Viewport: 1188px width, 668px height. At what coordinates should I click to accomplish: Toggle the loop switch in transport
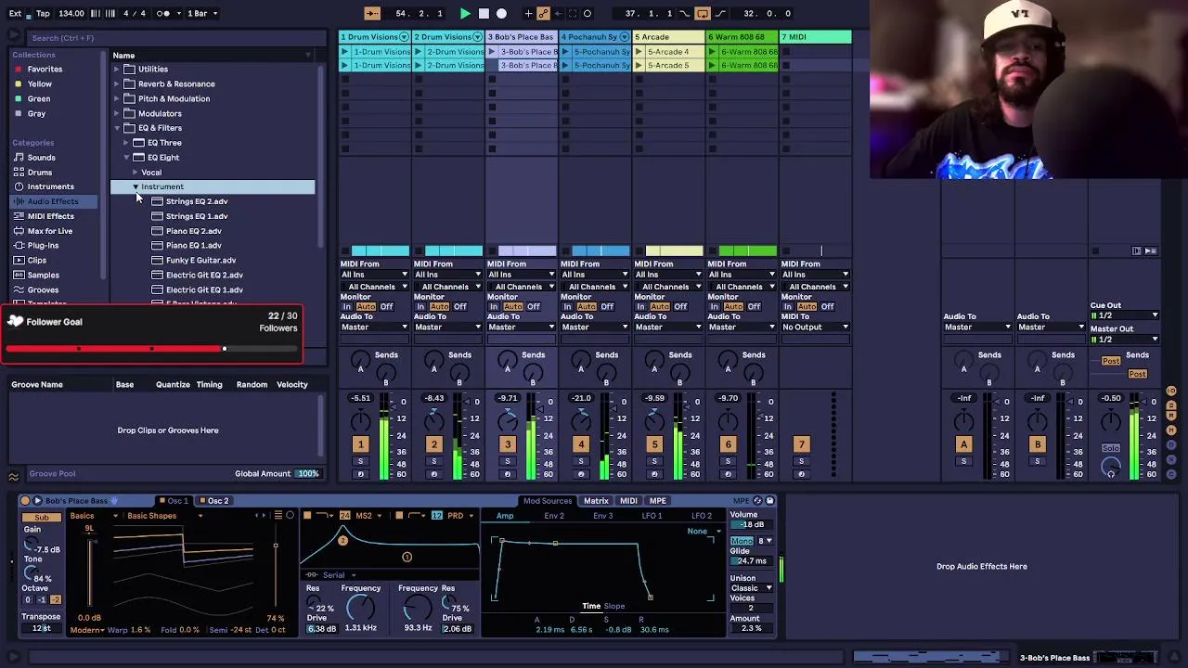coord(703,13)
